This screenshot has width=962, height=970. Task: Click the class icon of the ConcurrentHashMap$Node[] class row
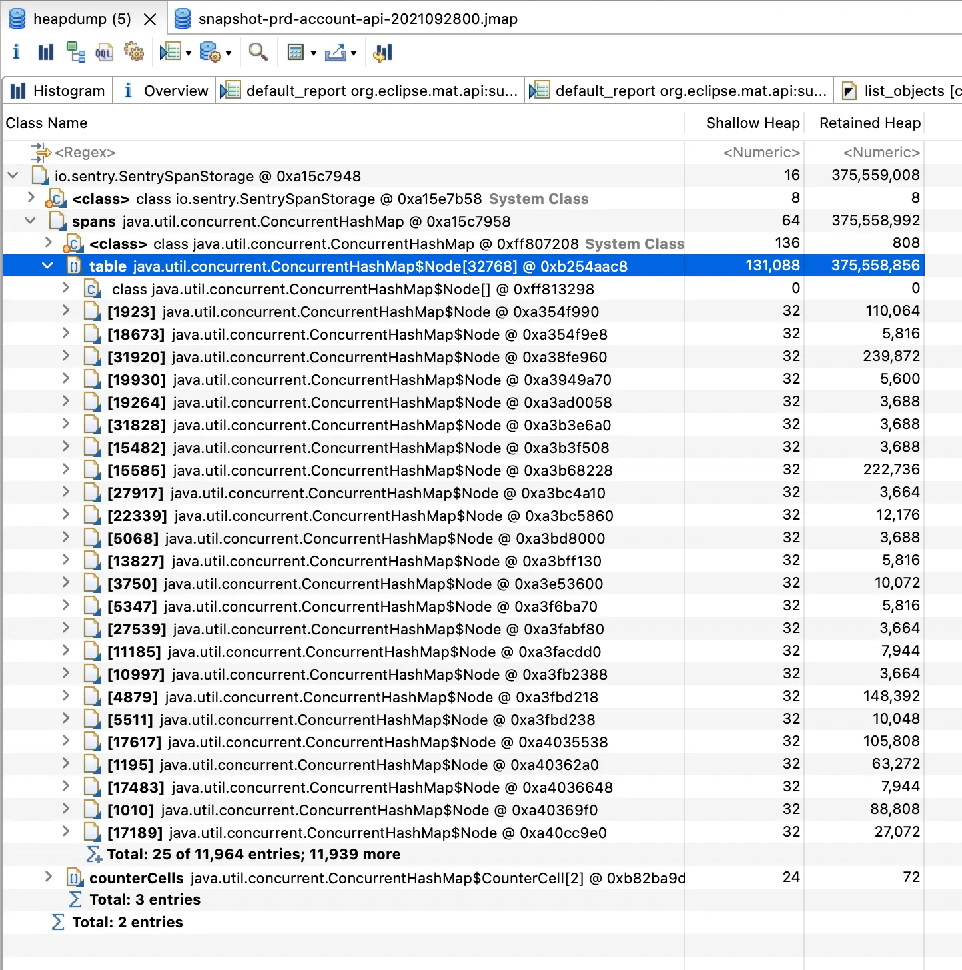93,289
